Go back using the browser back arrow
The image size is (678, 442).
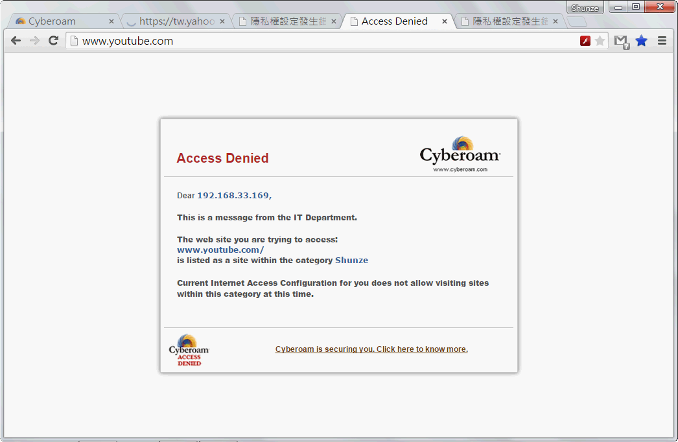click(x=16, y=41)
